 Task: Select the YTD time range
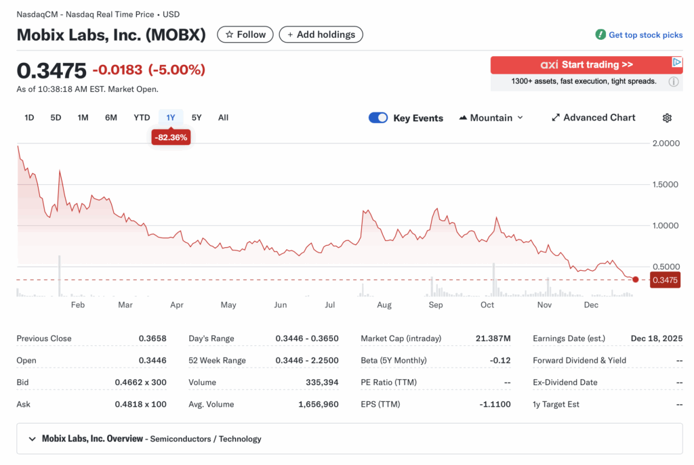point(141,117)
